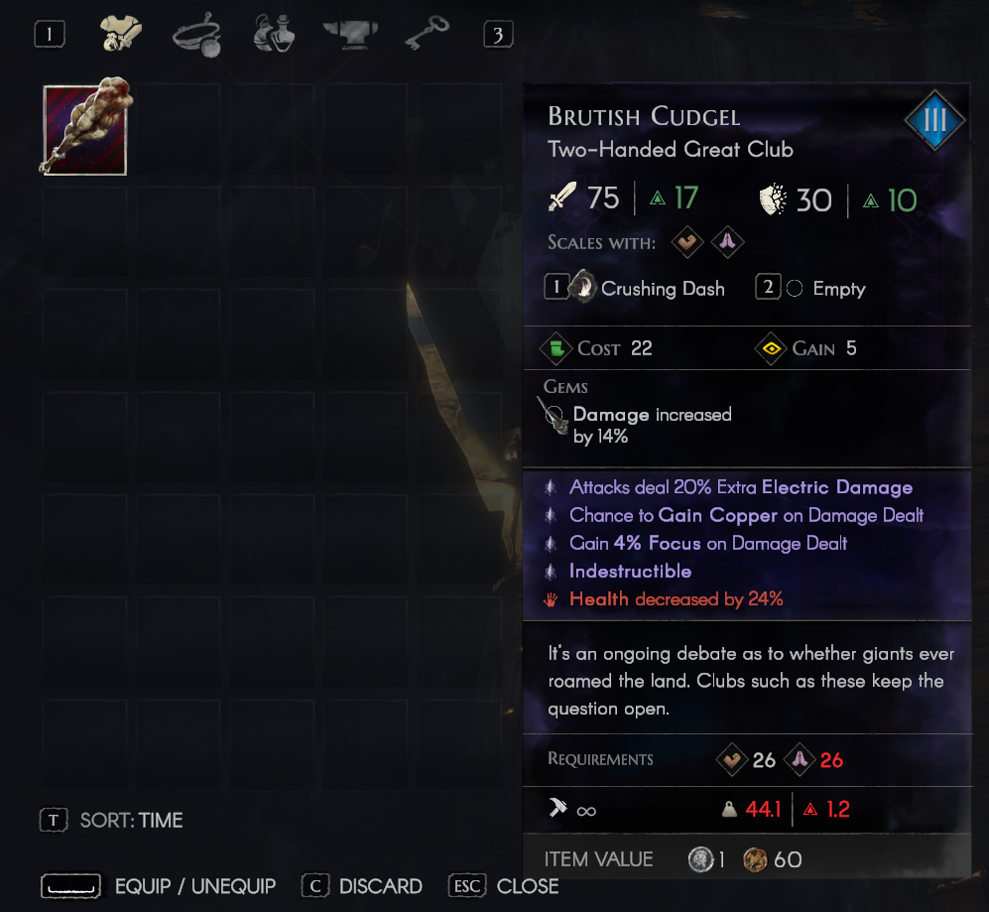This screenshot has width=989, height=912.
Task: Click the strength scaling icon
Action: point(686,242)
